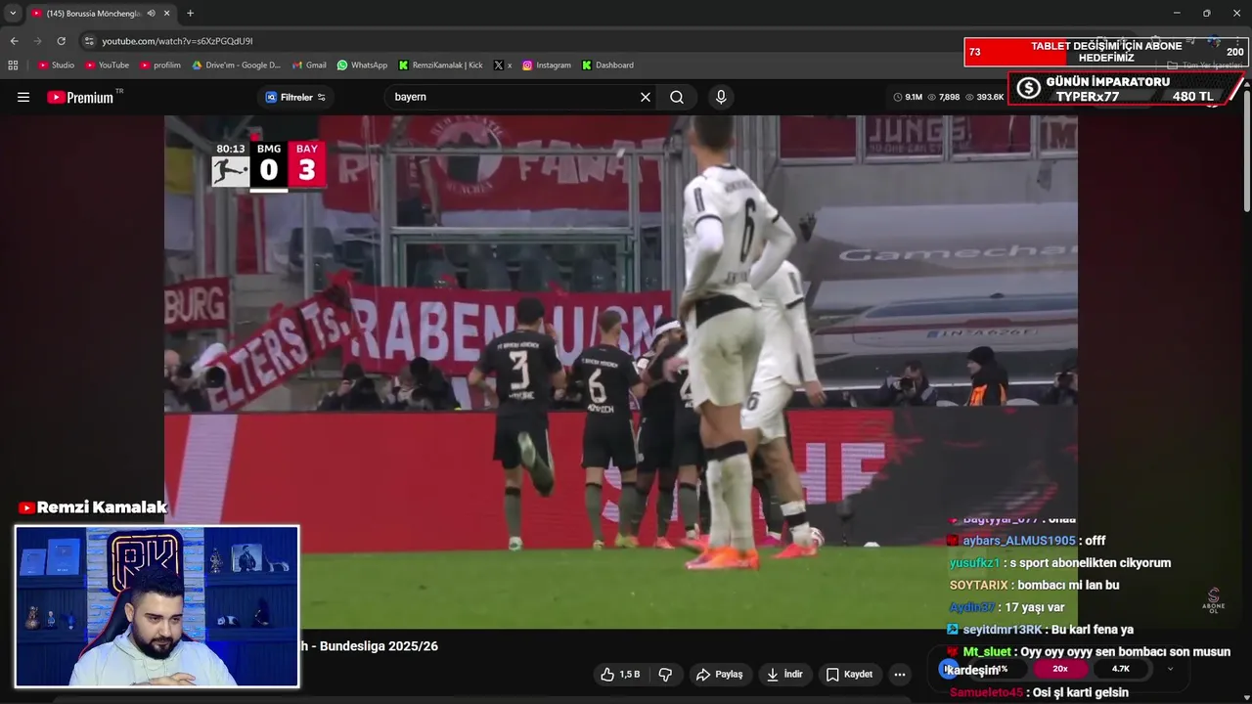Mute tab via speaker icon
Screen dimensions: 1252x704
(151, 14)
